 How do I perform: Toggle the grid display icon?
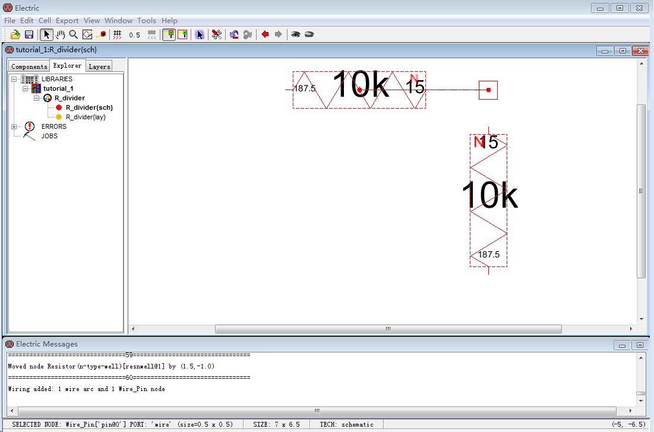click(117, 34)
